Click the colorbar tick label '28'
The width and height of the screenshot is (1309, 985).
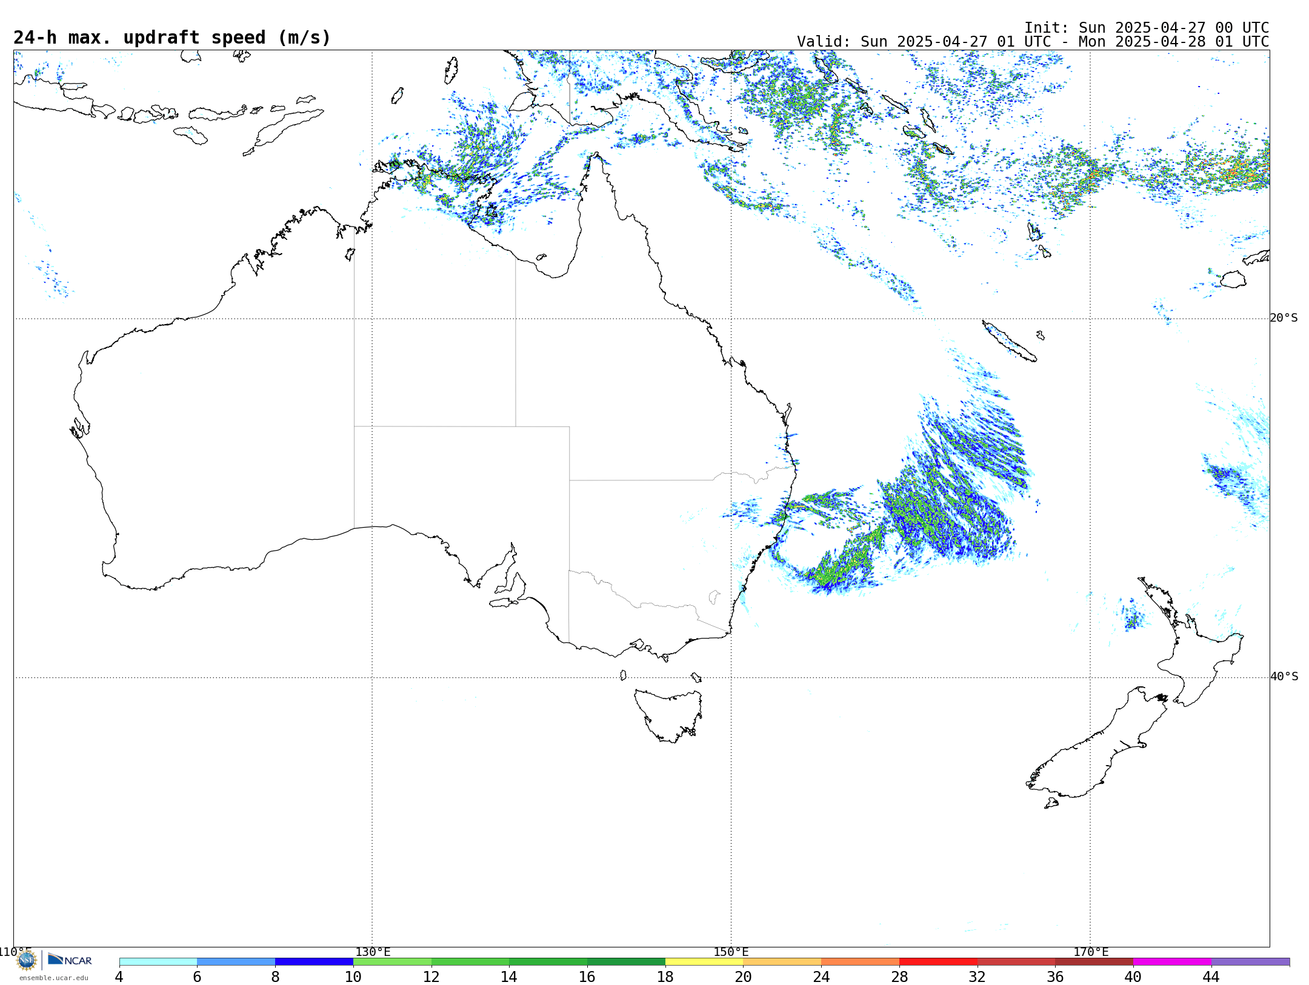pos(899,977)
